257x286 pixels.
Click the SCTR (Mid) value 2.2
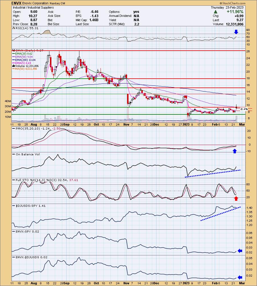(137, 24)
